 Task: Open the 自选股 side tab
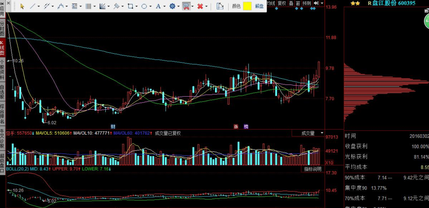point(2,92)
